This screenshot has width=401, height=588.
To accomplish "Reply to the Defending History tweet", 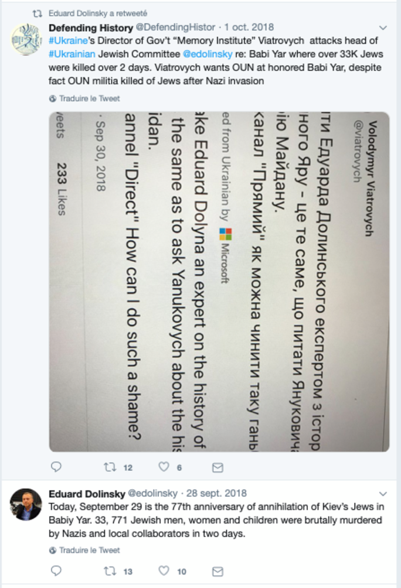I will click(x=56, y=467).
